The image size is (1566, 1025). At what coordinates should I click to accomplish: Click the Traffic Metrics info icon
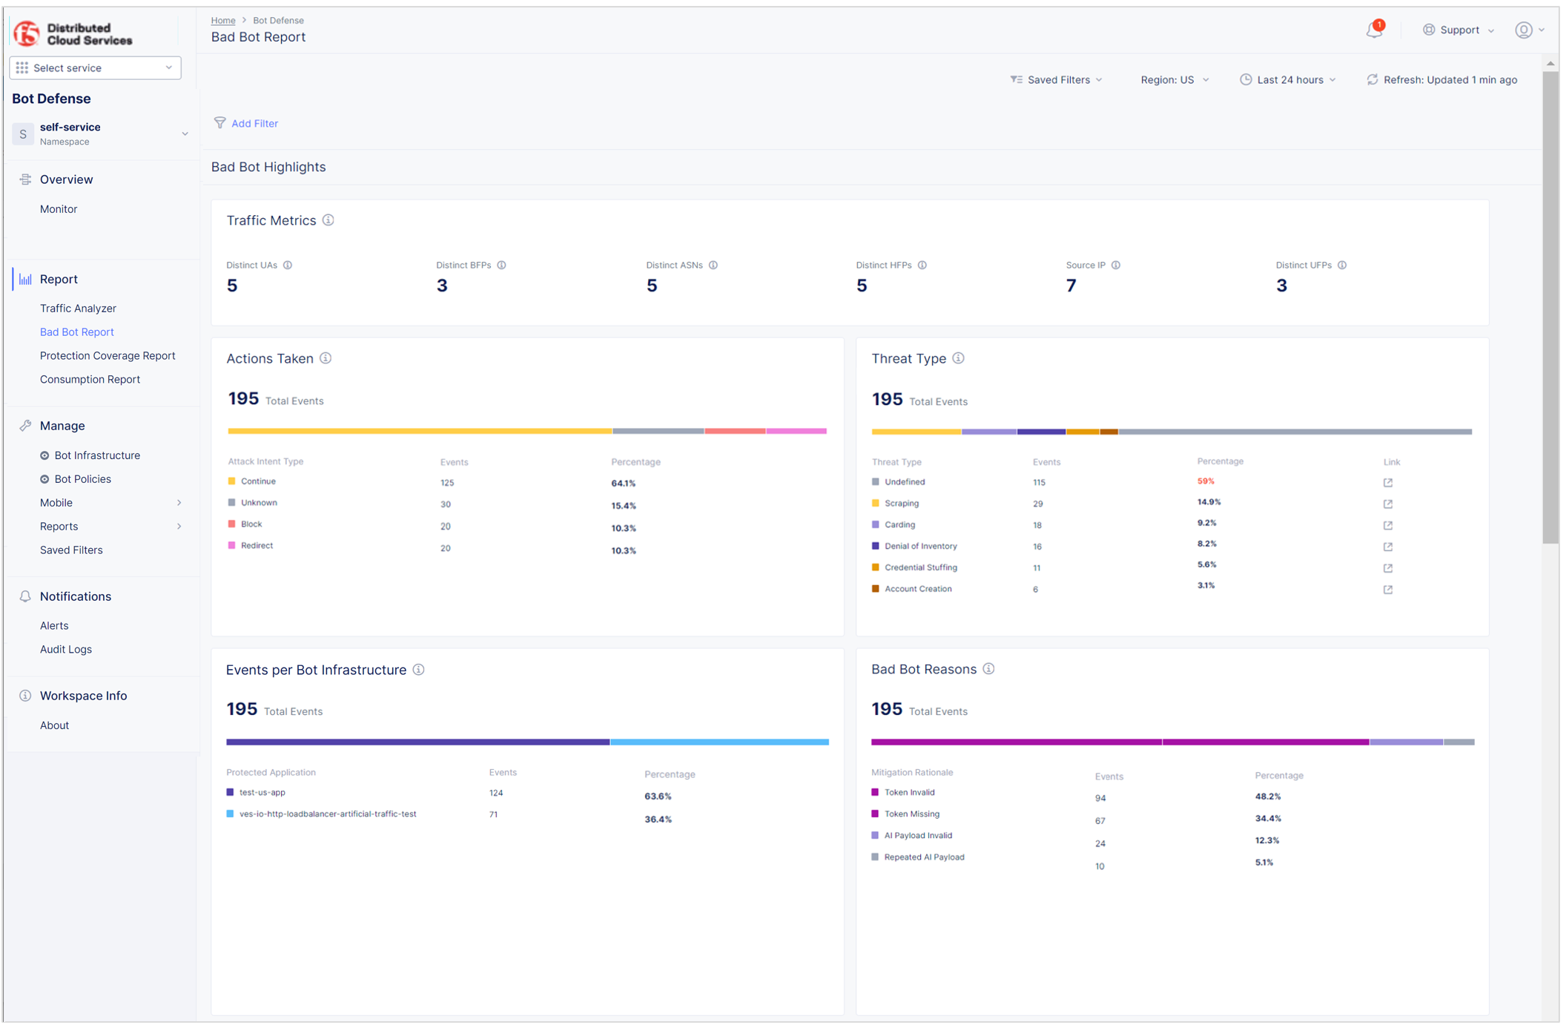coord(328,220)
